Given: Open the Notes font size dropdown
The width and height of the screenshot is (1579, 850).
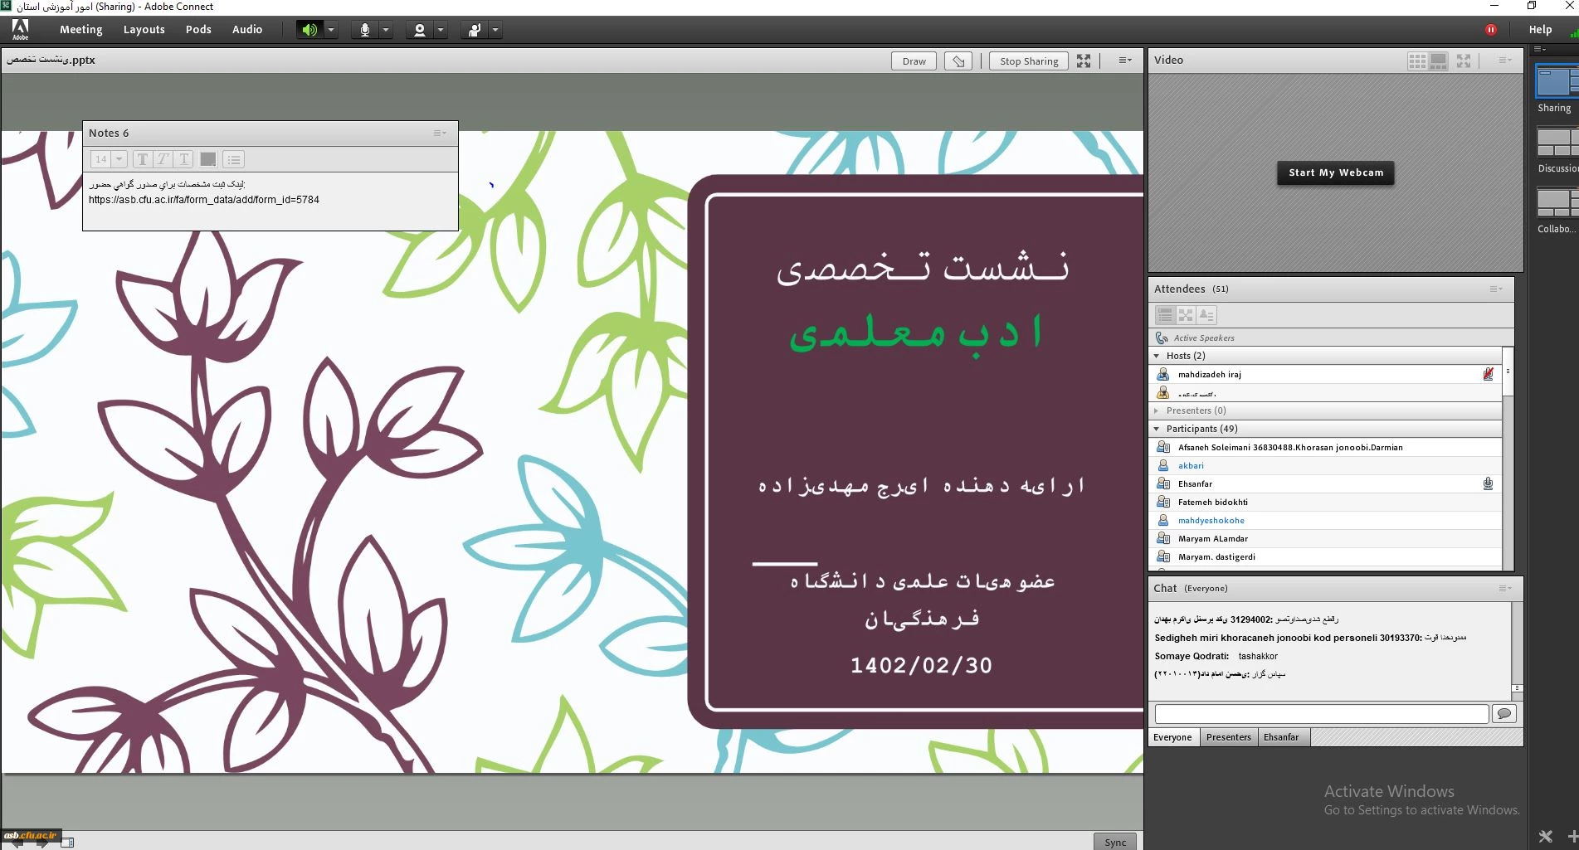Looking at the screenshot, I should click(119, 159).
